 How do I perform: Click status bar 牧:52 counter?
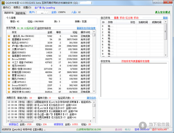pyautogui.click(x=128, y=129)
